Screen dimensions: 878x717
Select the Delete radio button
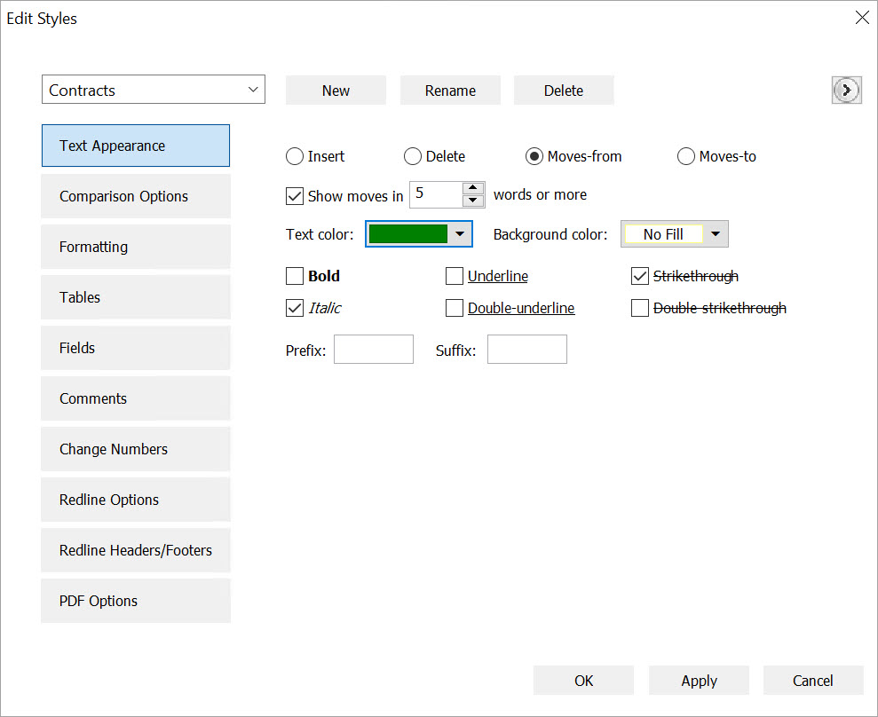[413, 156]
